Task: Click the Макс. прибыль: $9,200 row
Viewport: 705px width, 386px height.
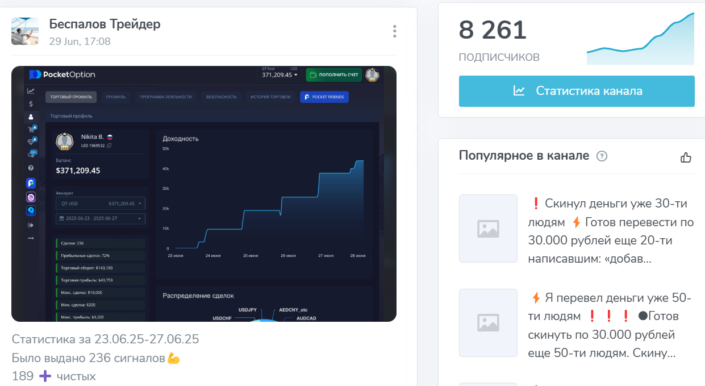Action: point(101,317)
